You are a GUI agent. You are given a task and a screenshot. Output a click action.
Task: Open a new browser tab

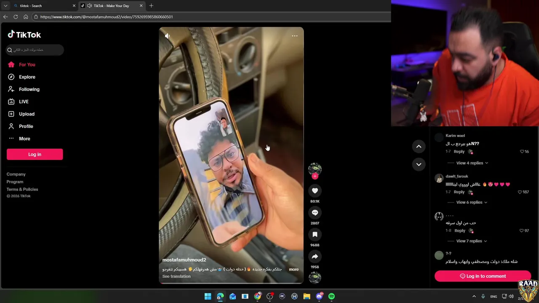151,6
